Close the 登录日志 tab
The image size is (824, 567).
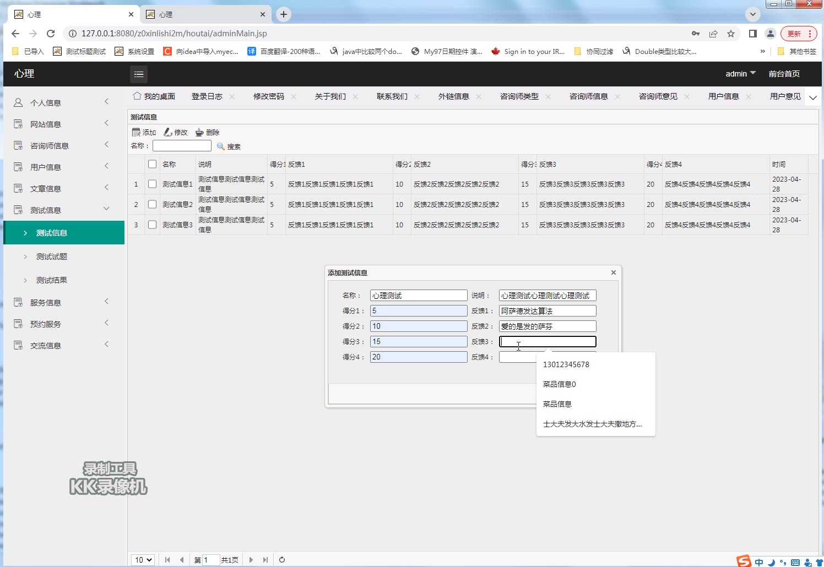pyautogui.click(x=232, y=97)
